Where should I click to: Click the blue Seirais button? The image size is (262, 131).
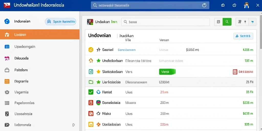pos(243,36)
